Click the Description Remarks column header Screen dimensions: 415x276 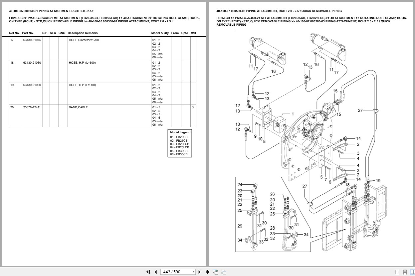coord(83,33)
